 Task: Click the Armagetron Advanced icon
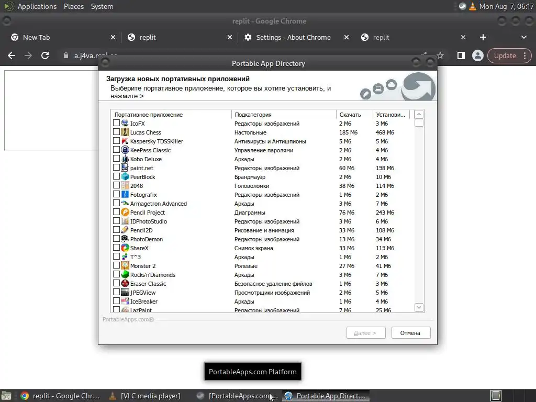125,203
